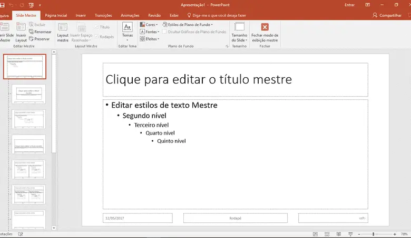
Task: Open the Inserir tab
Action: pyautogui.click(x=81, y=15)
